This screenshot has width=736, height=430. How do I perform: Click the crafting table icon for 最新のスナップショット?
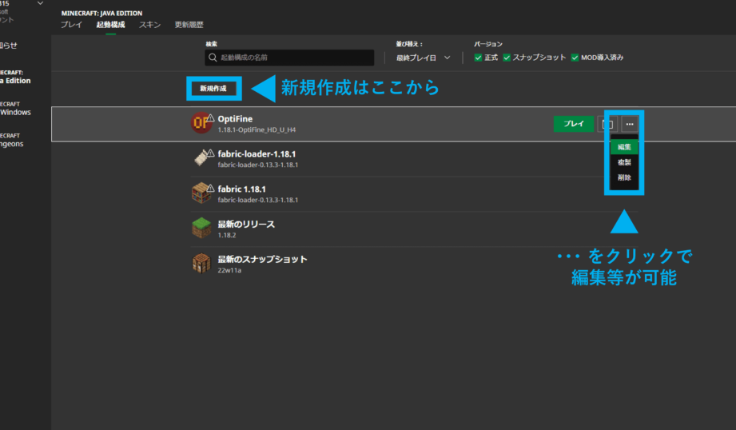pos(201,263)
